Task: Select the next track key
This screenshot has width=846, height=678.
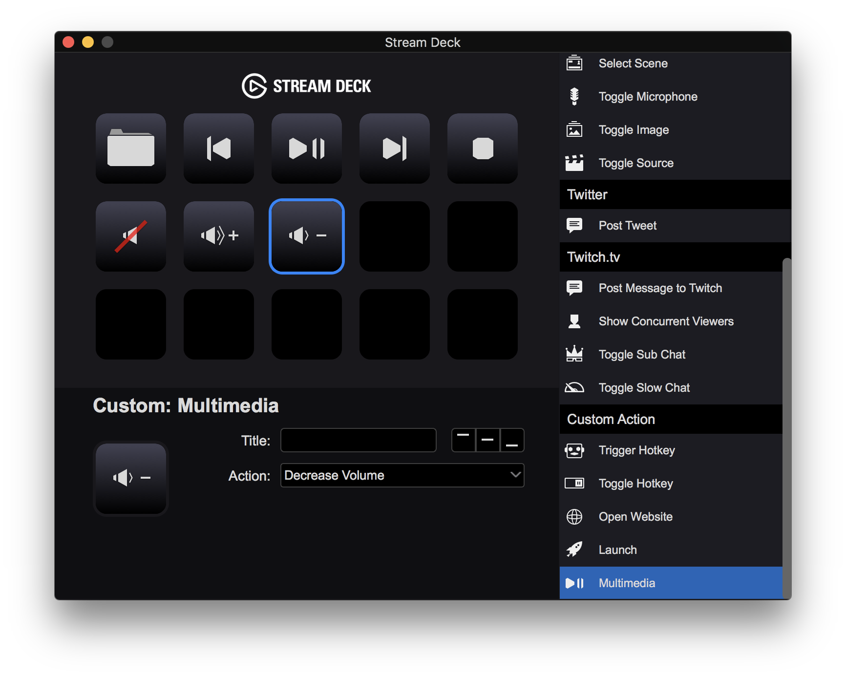Action: [395, 148]
